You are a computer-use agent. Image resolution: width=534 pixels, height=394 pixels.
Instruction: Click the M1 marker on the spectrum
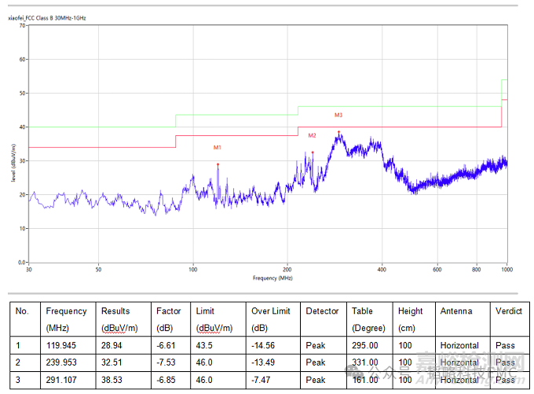coord(218,148)
